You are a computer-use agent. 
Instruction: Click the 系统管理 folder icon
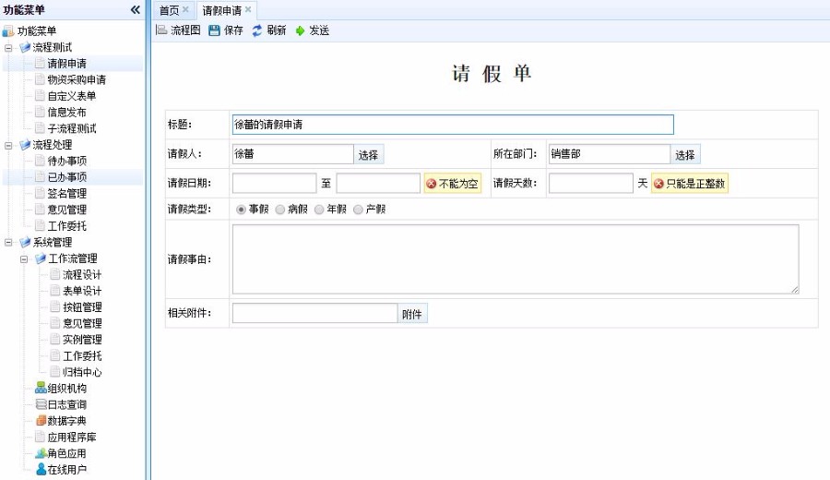click(25, 242)
